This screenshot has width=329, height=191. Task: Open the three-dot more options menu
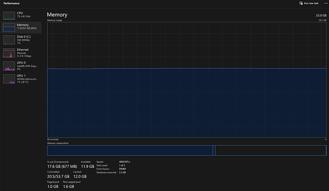point(326,3)
